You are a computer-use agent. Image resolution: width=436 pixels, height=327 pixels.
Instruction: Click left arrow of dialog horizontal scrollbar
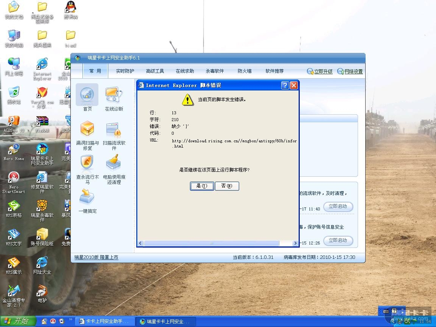pyautogui.click(x=140, y=243)
